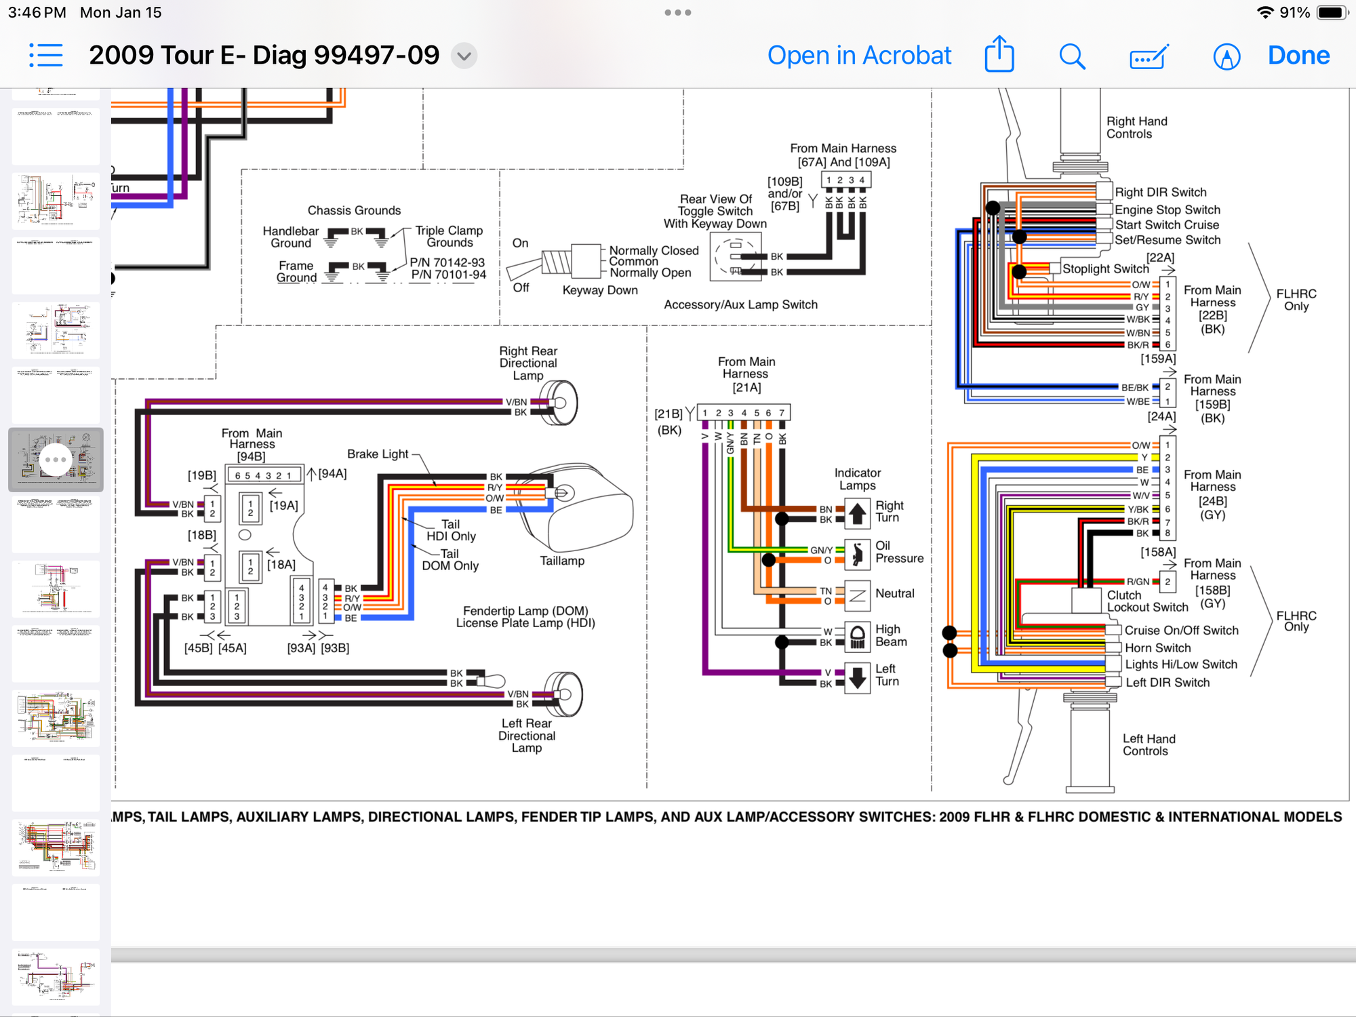Select the bottommost purple wiring diagram thumbnail
The height and width of the screenshot is (1017, 1356).
56,976
